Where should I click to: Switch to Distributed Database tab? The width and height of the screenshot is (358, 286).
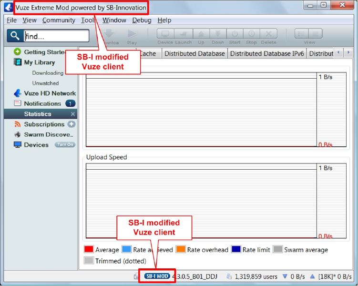point(194,54)
